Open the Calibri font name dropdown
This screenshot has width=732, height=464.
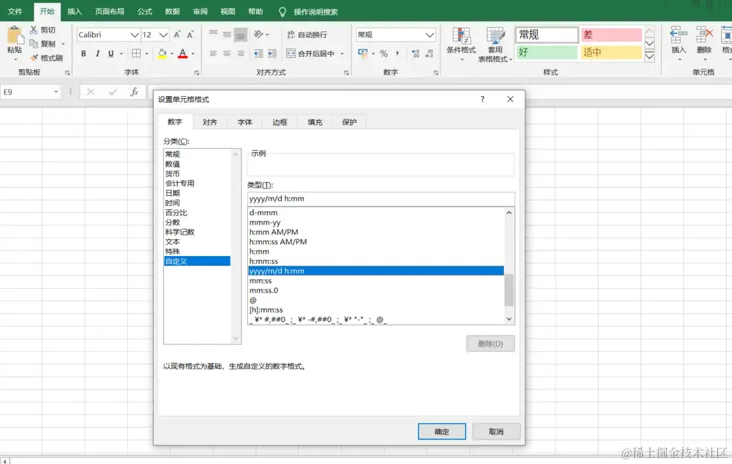pyautogui.click(x=135, y=35)
